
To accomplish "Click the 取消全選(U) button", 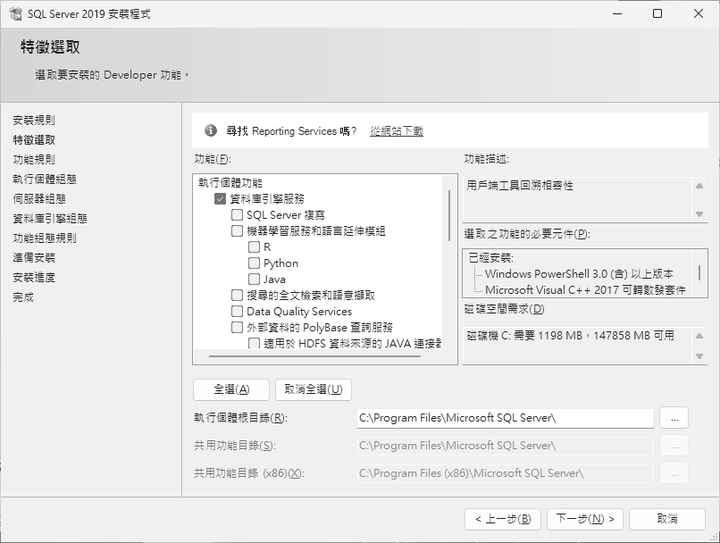I will [x=314, y=389].
